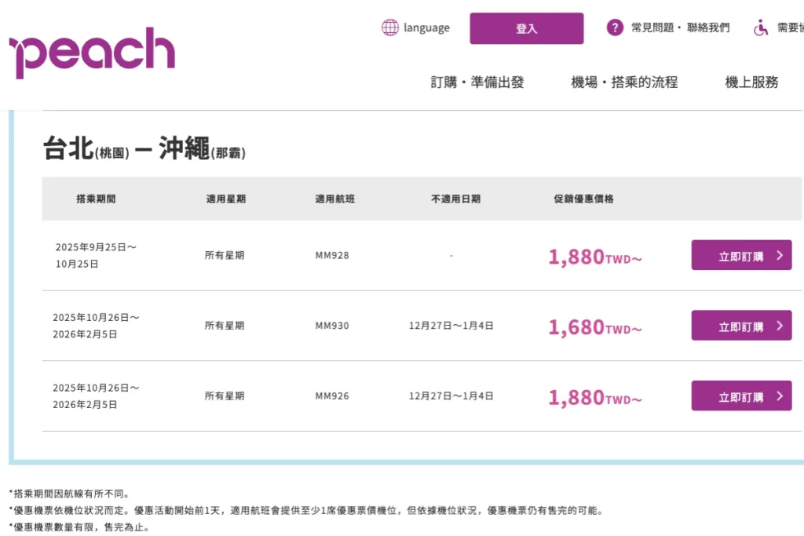The height and width of the screenshot is (536, 804).
Task: Click flight number MM930
Action: click(x=332, y=326)
